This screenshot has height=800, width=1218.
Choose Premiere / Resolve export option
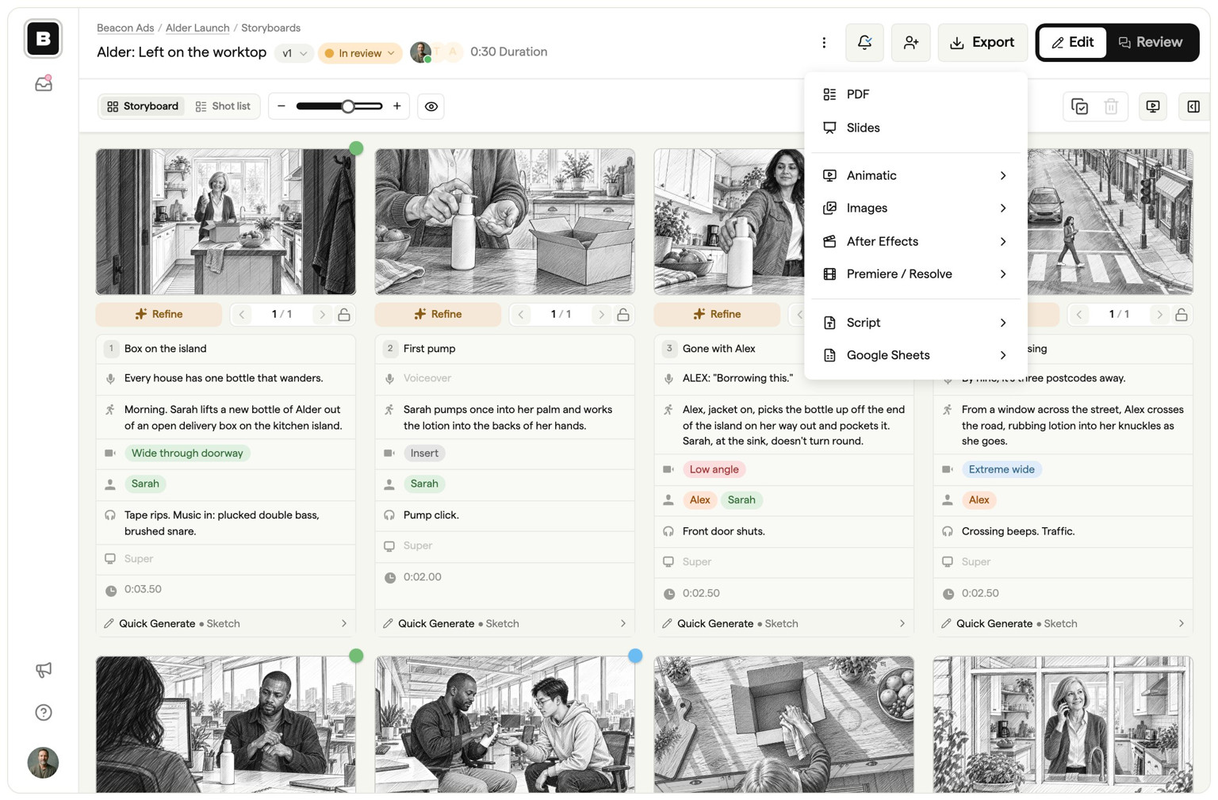[x=915, y=274]
